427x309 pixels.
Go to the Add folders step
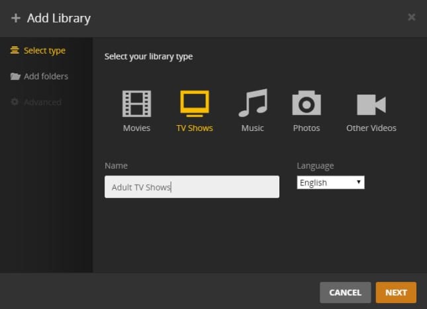(x=39, y=77)
